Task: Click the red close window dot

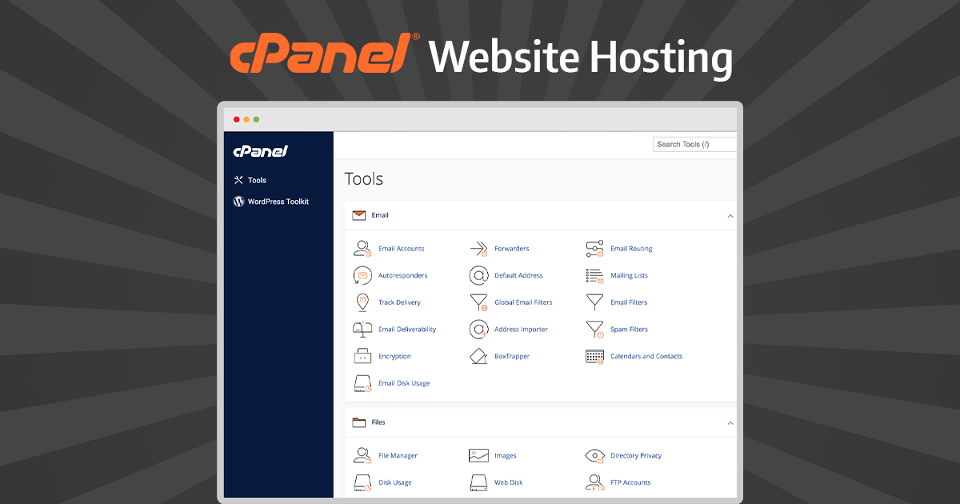Action: coord(237,120)
